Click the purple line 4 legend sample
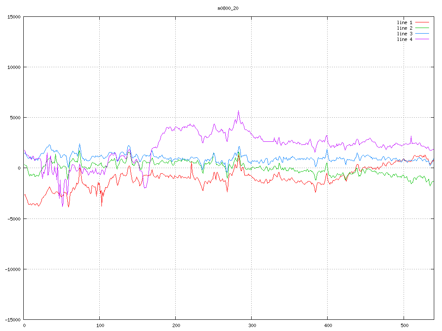The height and width of the screenshot is (331, 442). point(422,39)
